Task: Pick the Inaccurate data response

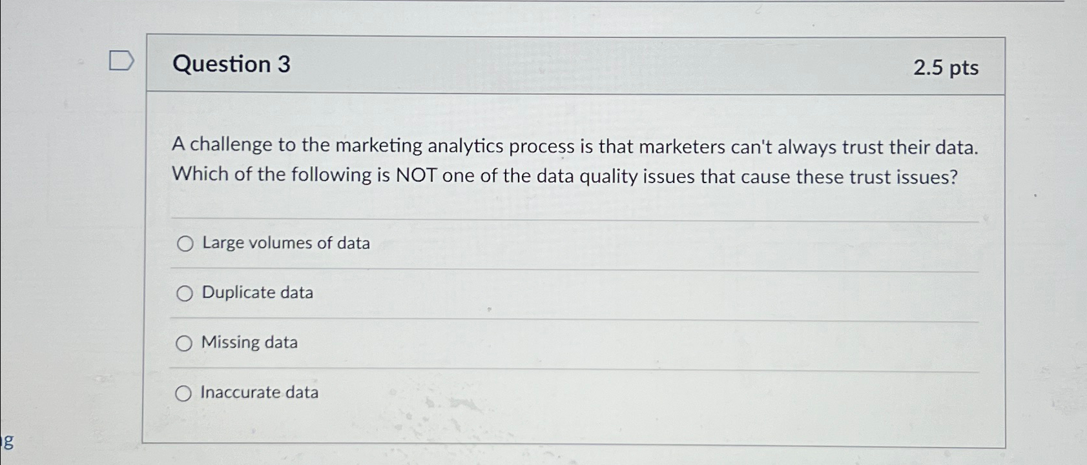Action: coord(185,393)
